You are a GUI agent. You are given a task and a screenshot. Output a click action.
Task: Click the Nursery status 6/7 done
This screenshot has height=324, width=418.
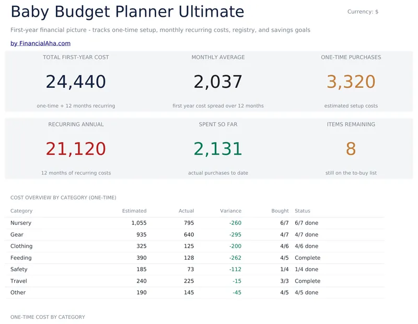(307, 223)
